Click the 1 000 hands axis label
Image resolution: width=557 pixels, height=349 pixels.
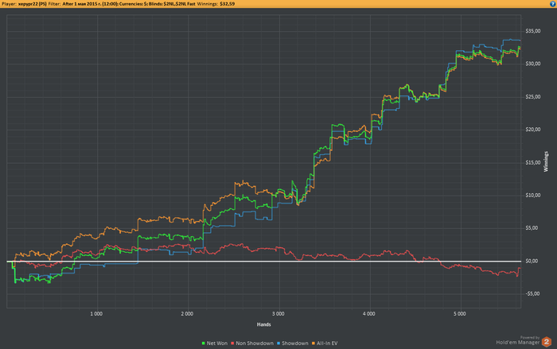(x=96, y=314)
